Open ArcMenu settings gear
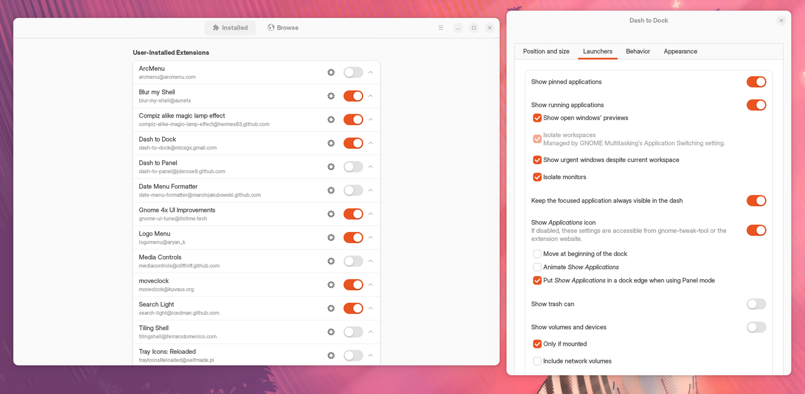 [331, 72]
